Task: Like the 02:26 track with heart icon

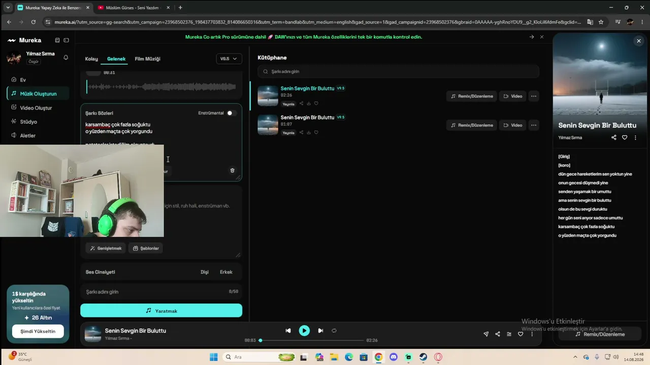Action: 316,103
